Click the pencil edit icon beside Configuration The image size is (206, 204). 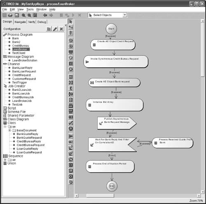click(x=55, y=29)
